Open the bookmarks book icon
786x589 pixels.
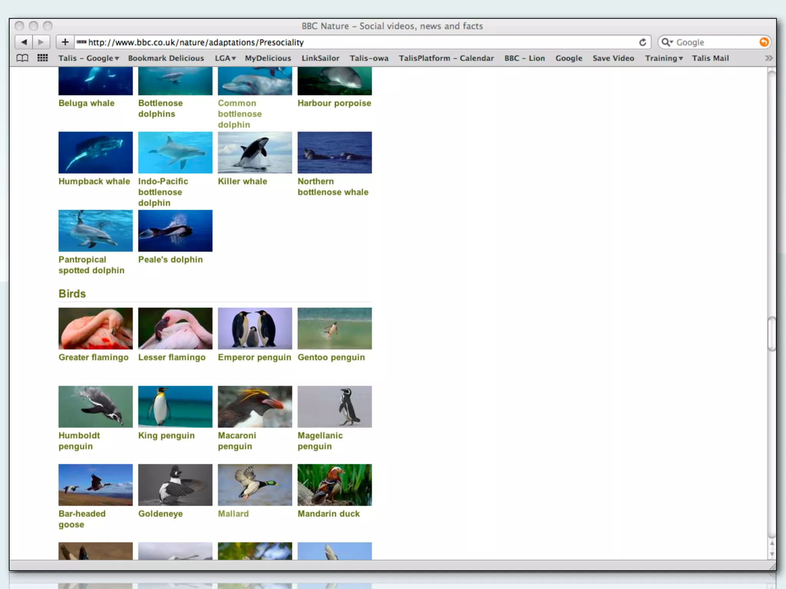coord(22,58)
